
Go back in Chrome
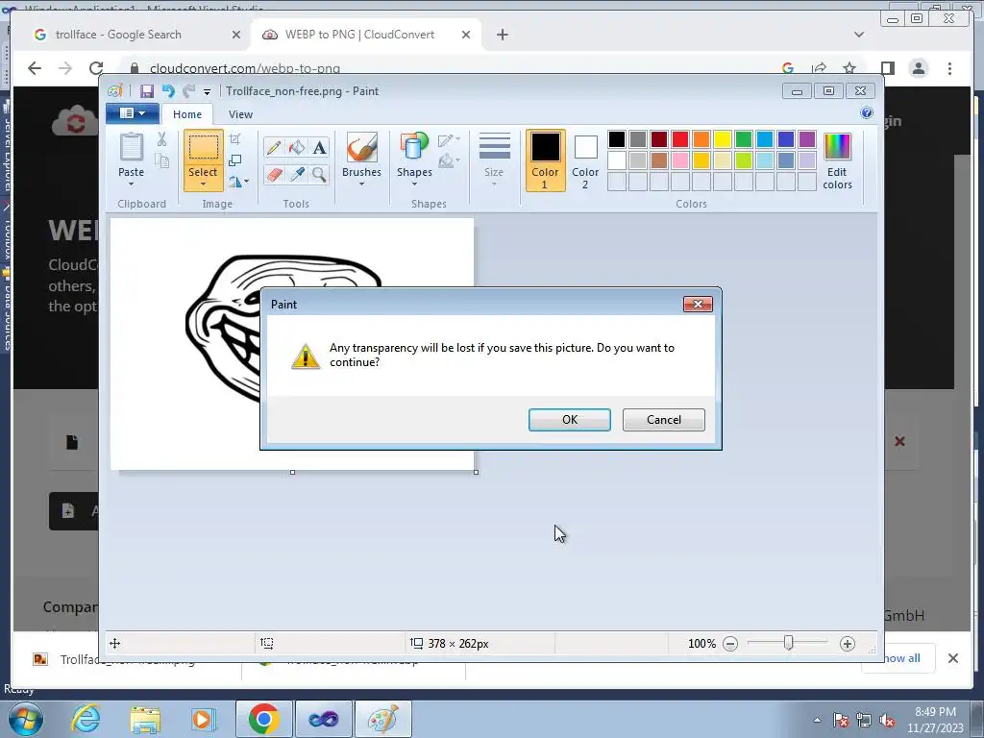(35, 68)
